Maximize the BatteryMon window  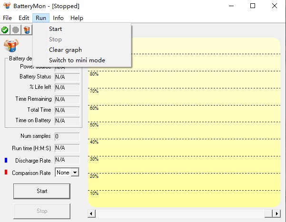[253, 6]
